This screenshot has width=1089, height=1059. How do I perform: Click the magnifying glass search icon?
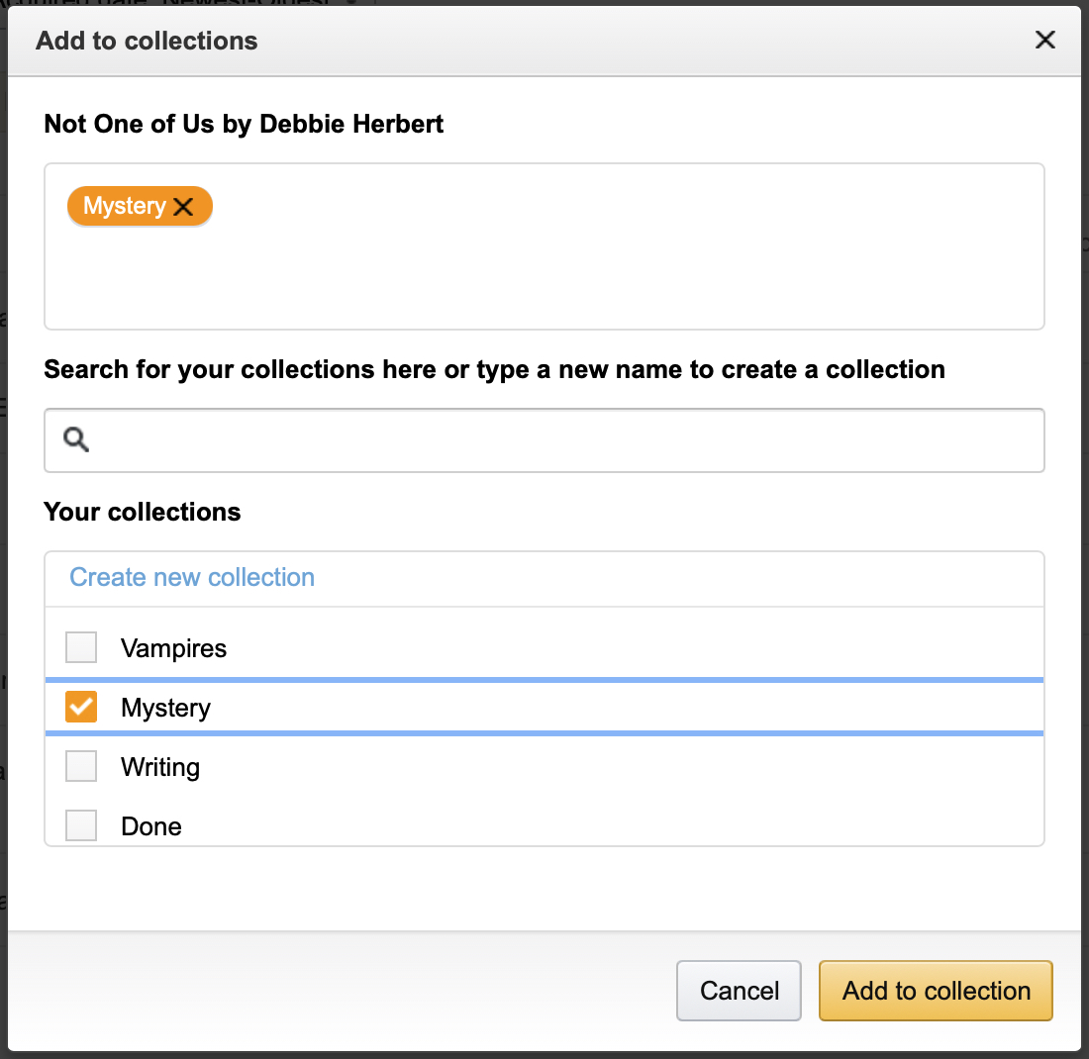(x=76, y=439)
